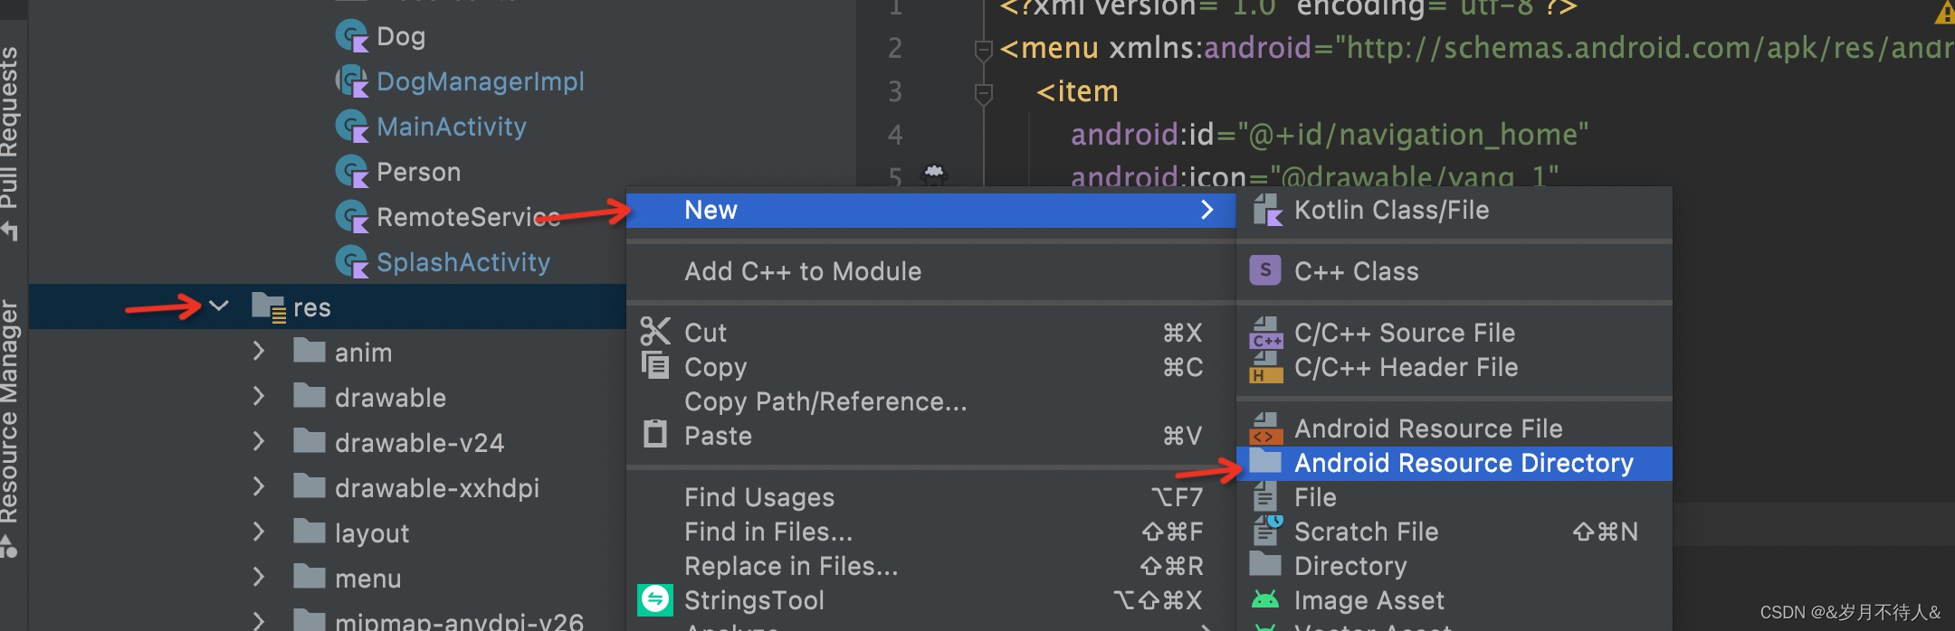
Task: Click the Cut scissors icon
Action: click(655, 332)
